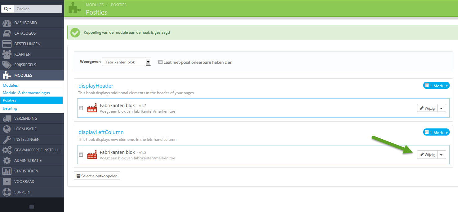Check the 1 Module box for displayLeftColumn
This screenshot has width=458, height=212.
coord(427,132)
